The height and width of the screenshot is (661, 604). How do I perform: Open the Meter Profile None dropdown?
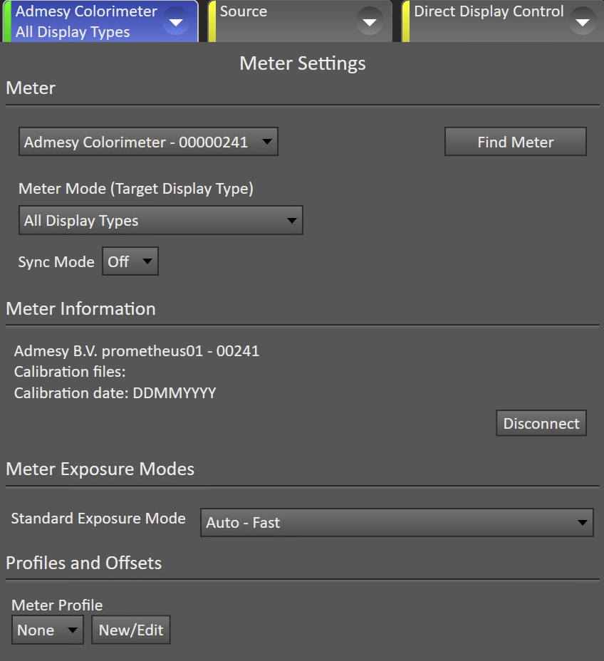coord(48,630)
